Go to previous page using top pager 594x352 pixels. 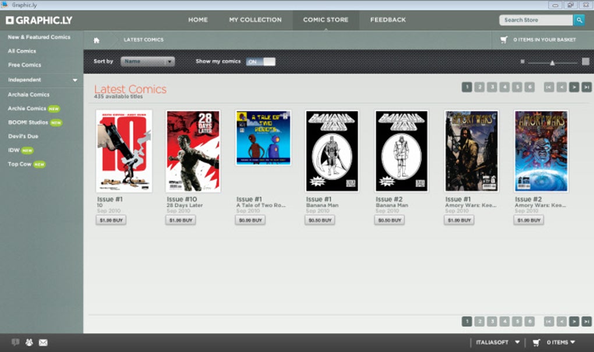click(561, 87)
